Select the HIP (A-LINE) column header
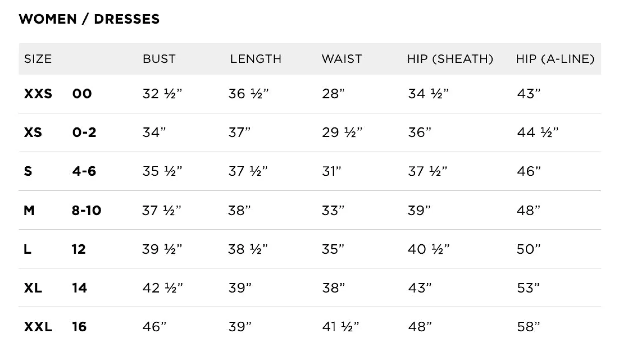The image size is (619, 347). [555, 59]
